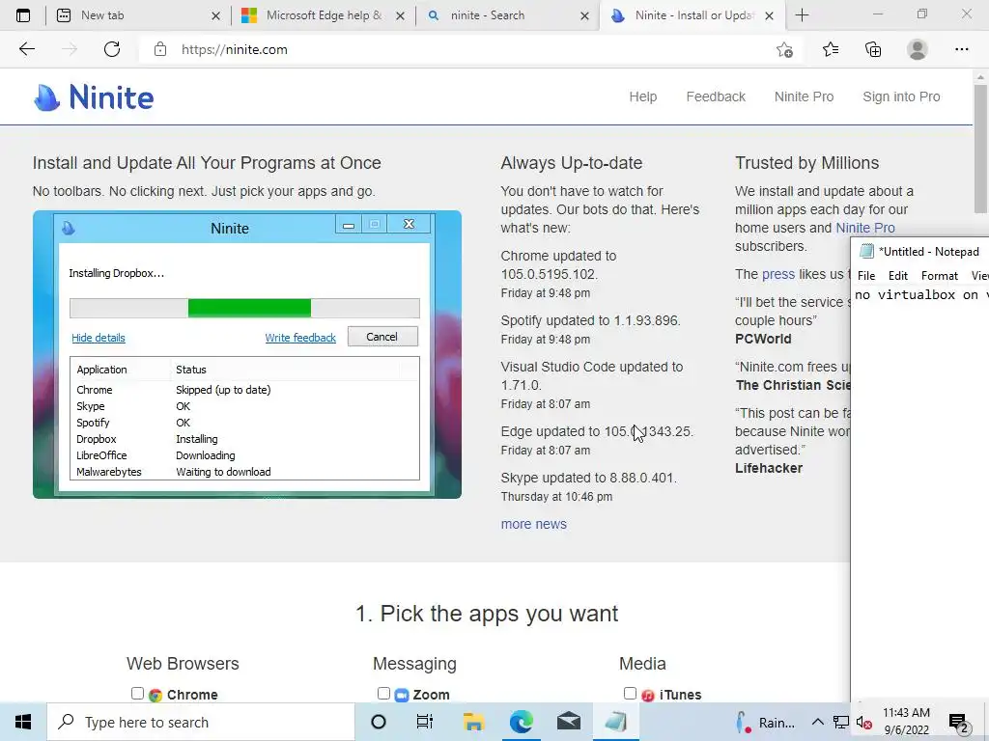Open Mail app from taskbar
This screenshot has width=989, height=741.
pos(568,722)
